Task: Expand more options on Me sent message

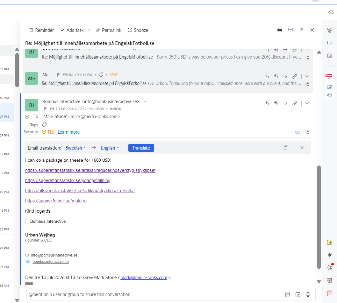Action: point(307,76)
